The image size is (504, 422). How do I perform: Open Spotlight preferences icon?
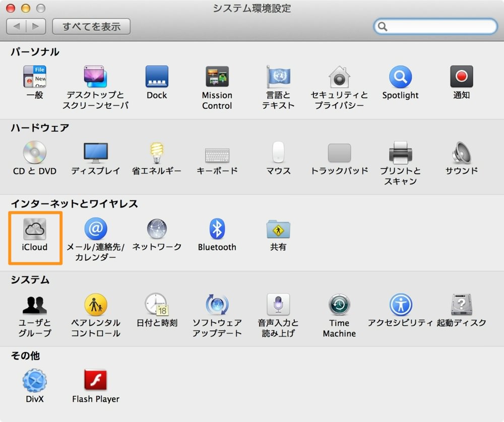(401, 77)
